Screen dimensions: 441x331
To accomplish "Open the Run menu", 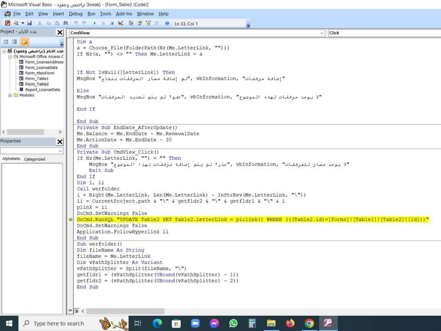I will tap(91, 14).
